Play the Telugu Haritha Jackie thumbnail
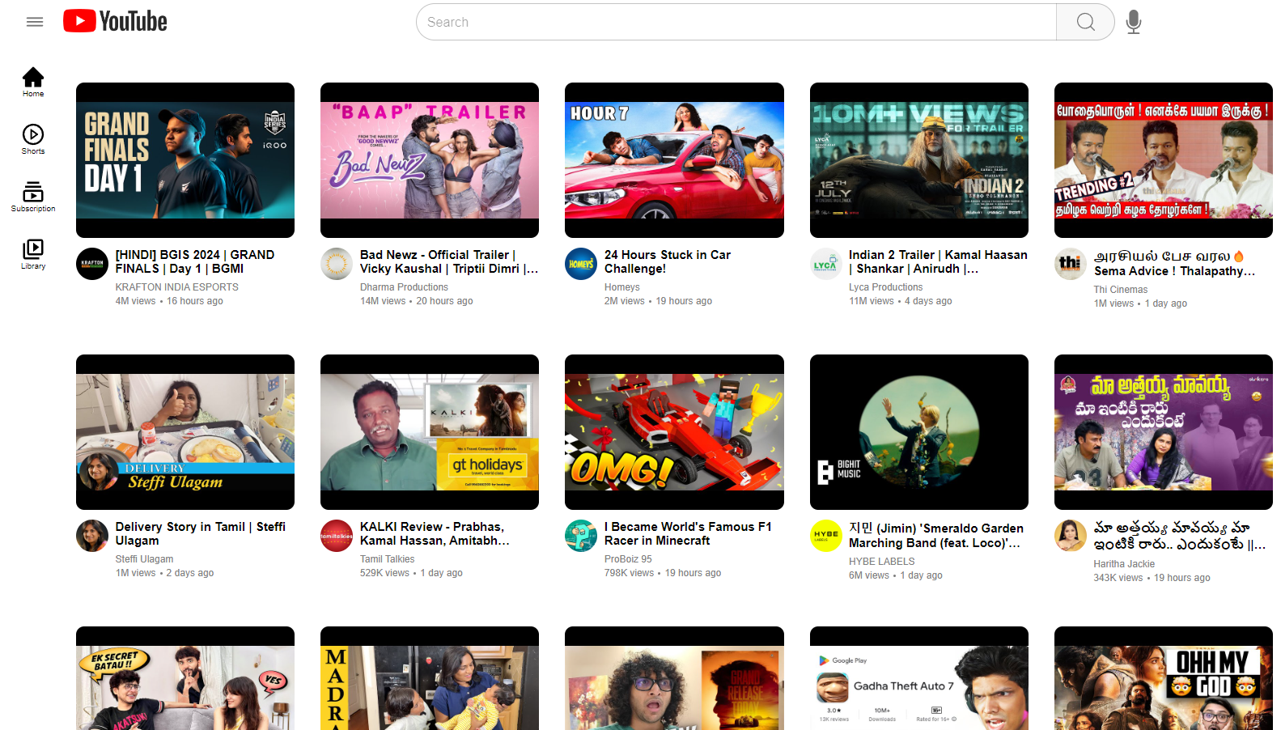The image size is (1281, 730). 1164,432
